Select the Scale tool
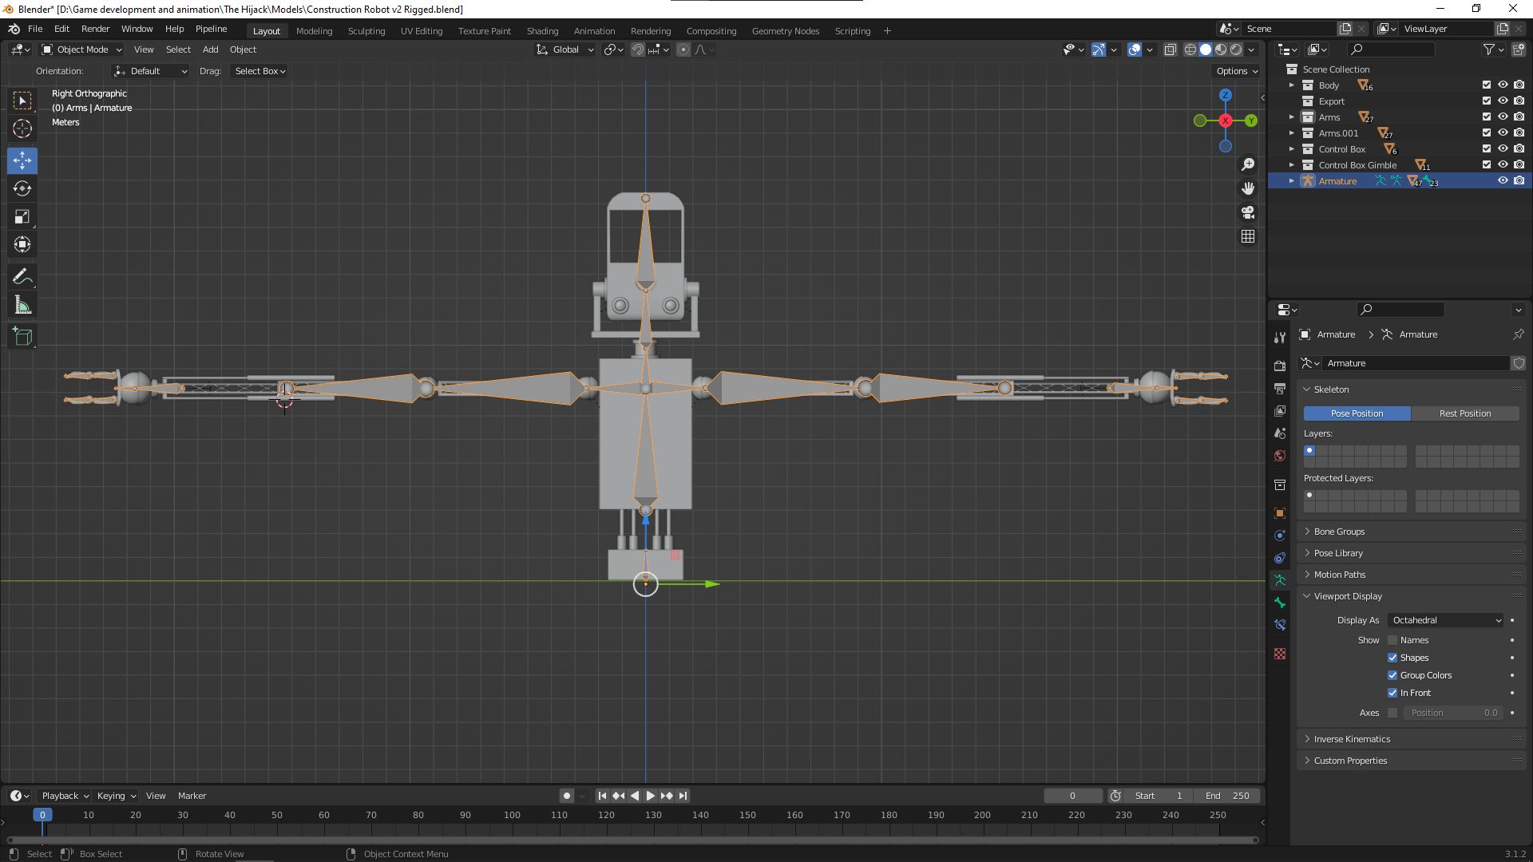The height and width of the screenshot is (862, 1533). [x=22, y=217]
